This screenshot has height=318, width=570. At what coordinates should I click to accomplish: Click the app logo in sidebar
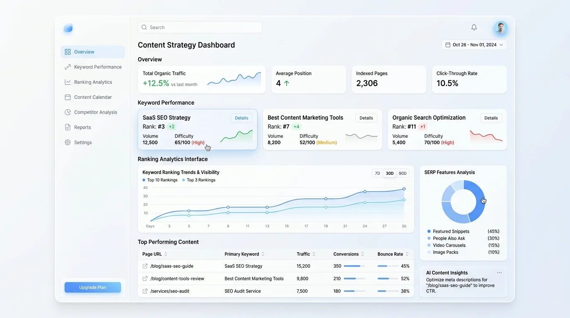pyautogui.click(x=68, y=28)
